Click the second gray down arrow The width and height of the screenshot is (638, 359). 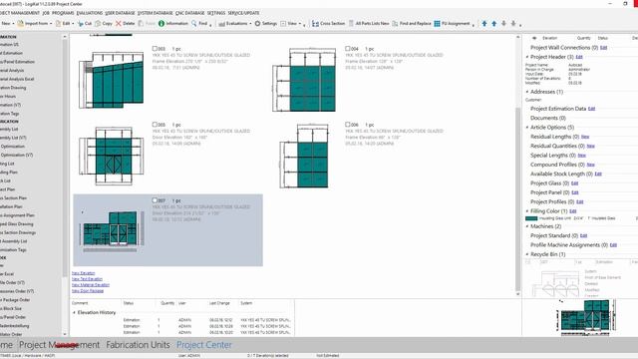513,24
